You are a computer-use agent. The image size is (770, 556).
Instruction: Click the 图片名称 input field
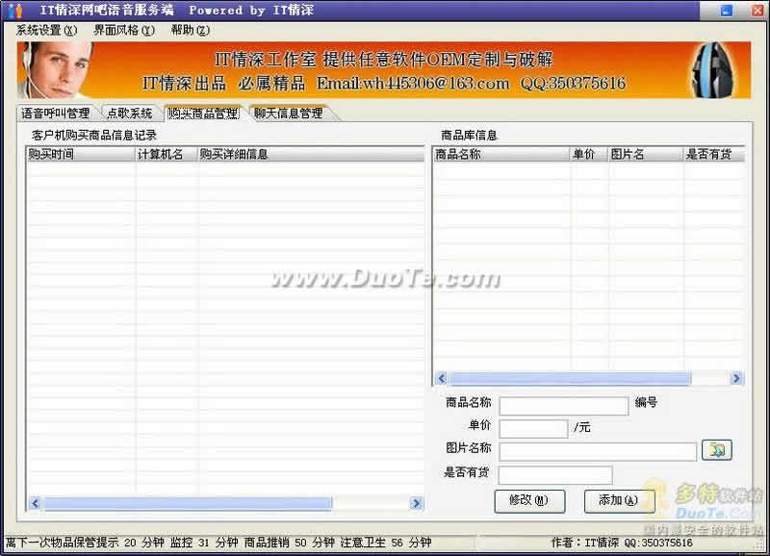[598, 451]
